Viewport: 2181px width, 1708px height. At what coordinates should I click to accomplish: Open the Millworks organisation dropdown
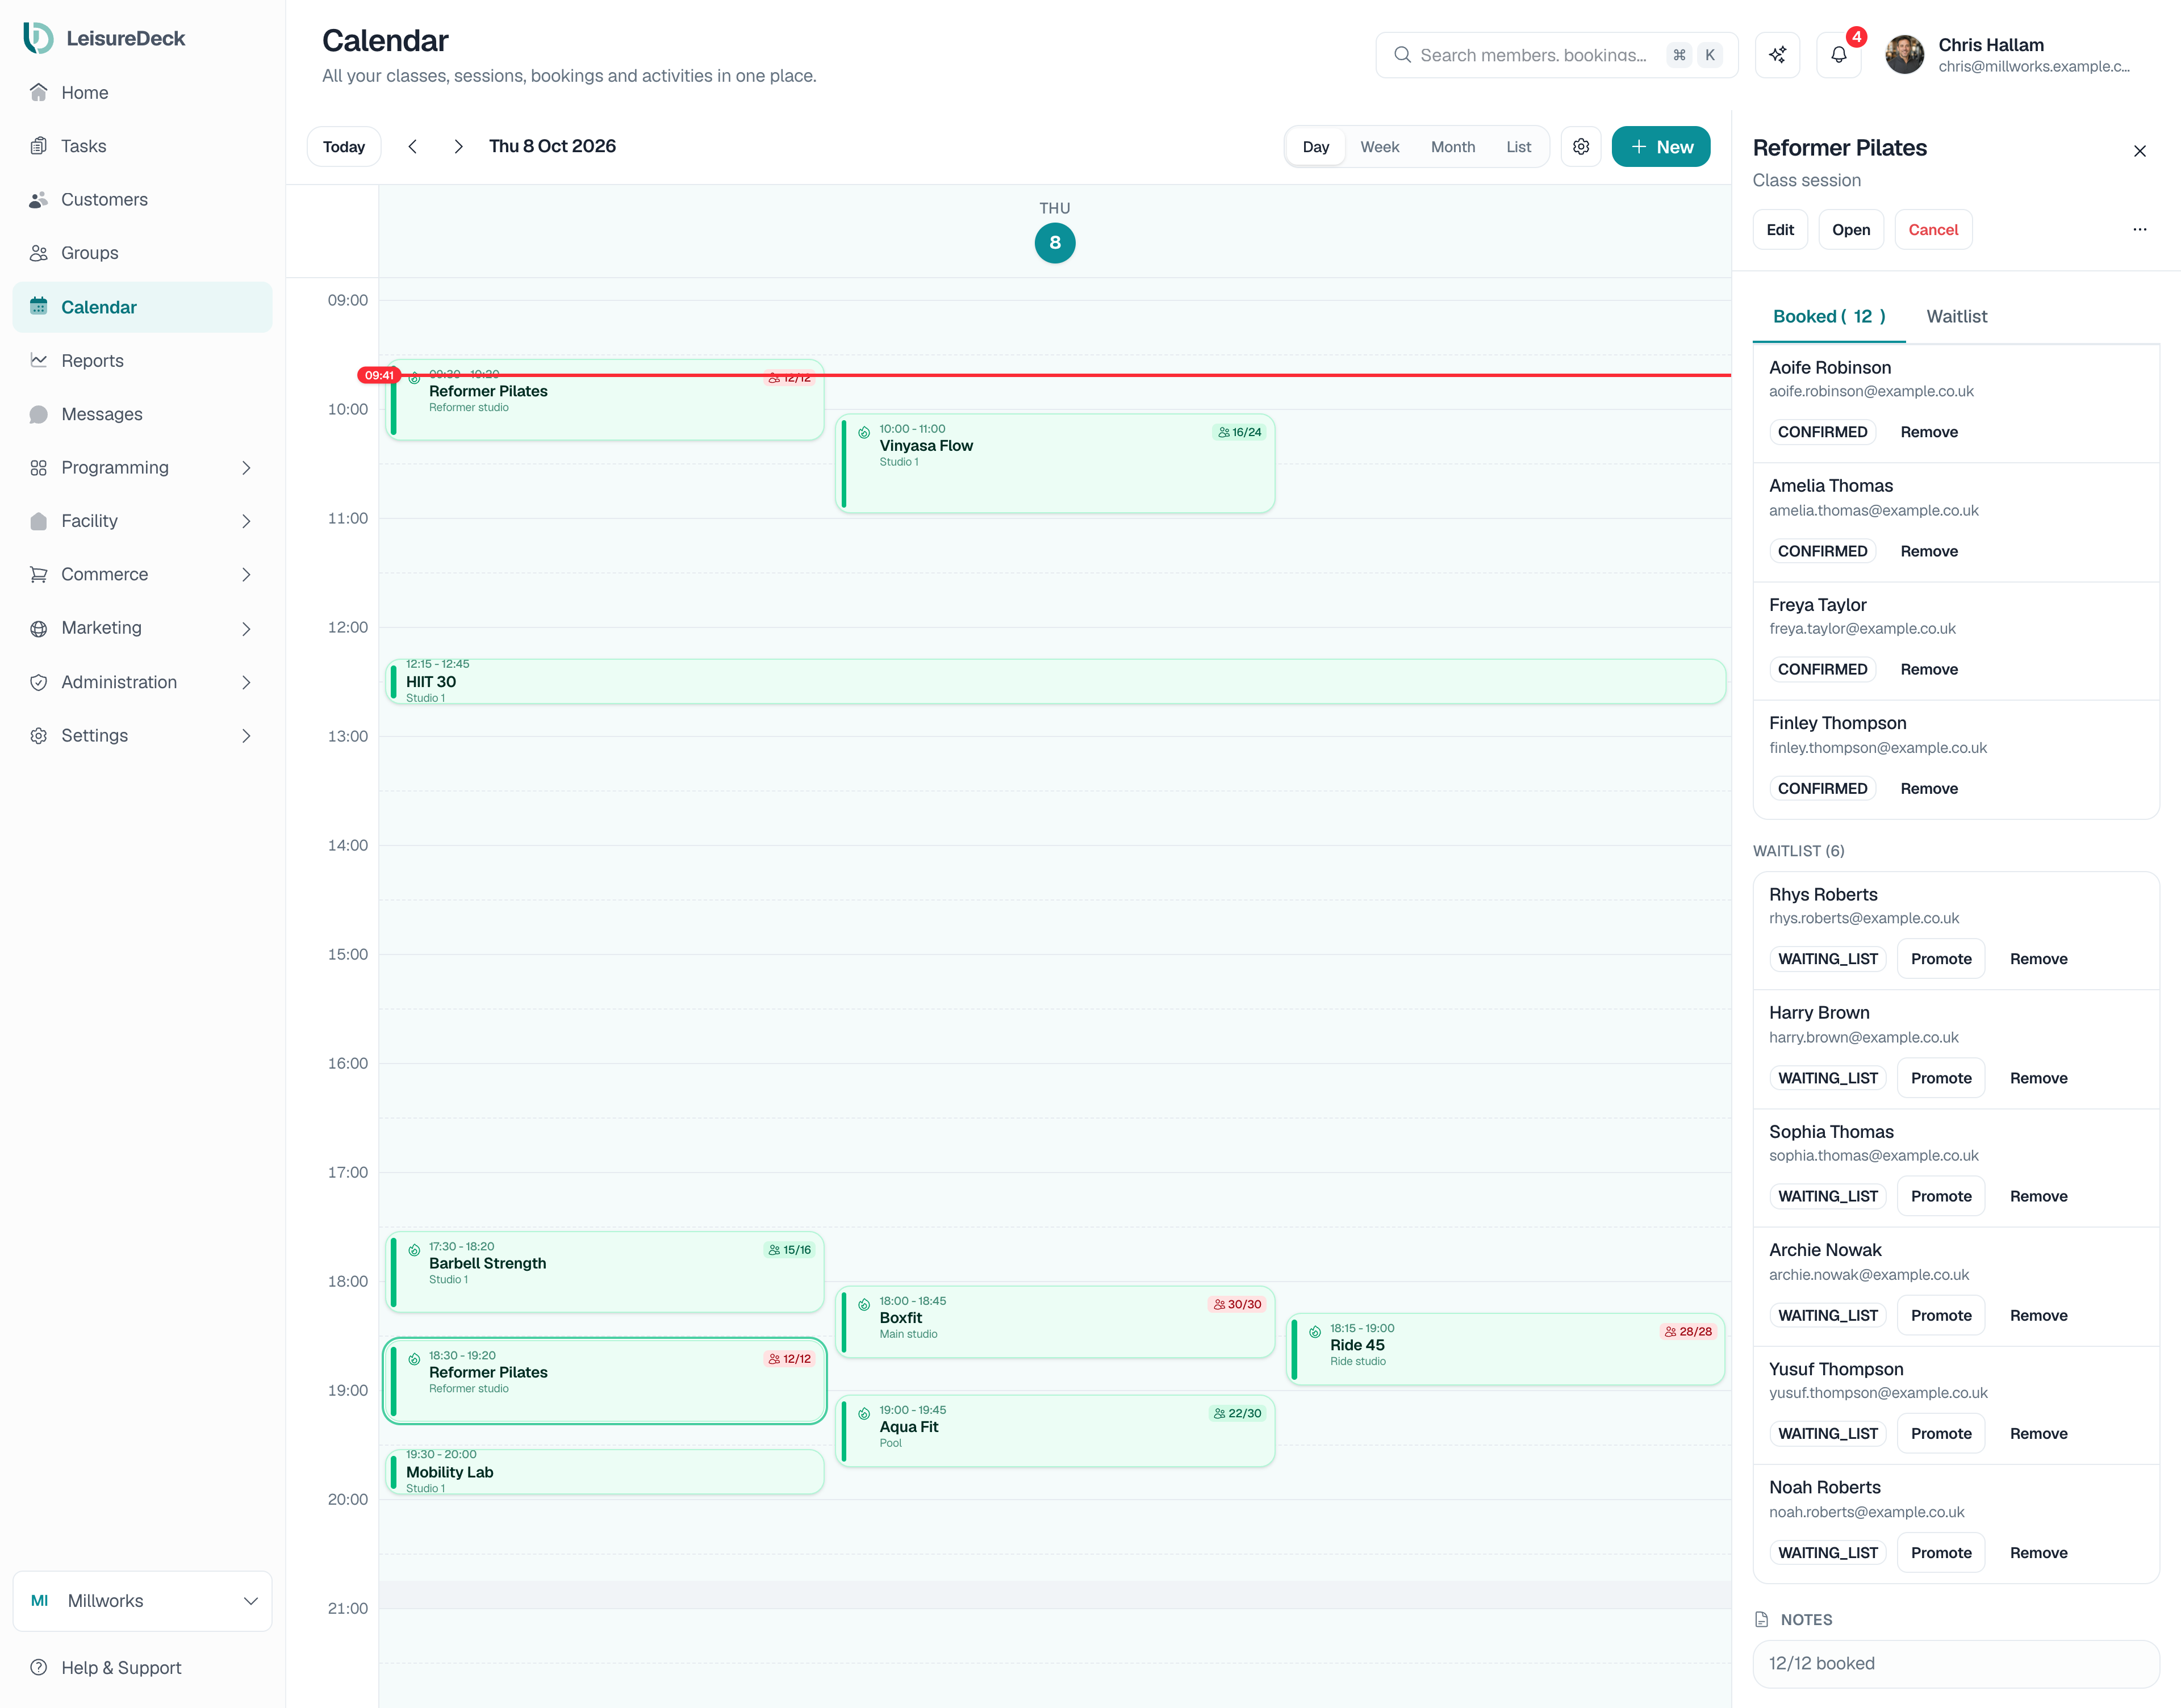tap(142, 1600)
